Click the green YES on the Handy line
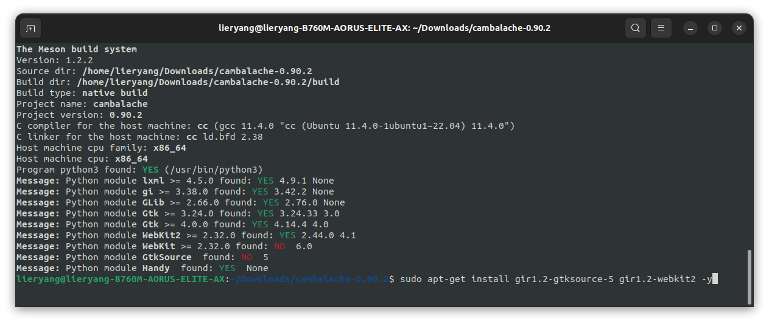 (x=227, y=268)
